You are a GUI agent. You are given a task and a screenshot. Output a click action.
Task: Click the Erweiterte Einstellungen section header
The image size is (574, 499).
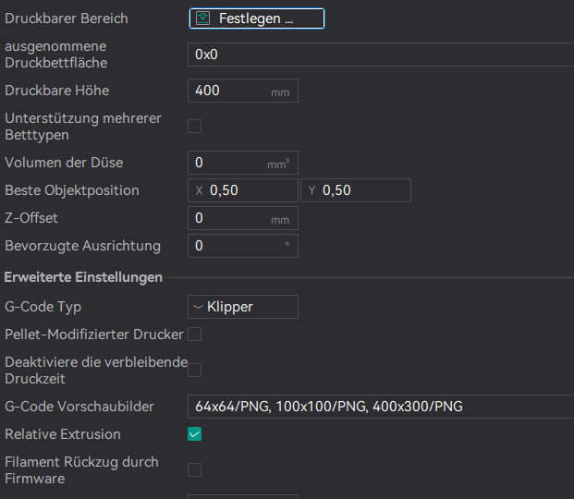click(83, 277)
